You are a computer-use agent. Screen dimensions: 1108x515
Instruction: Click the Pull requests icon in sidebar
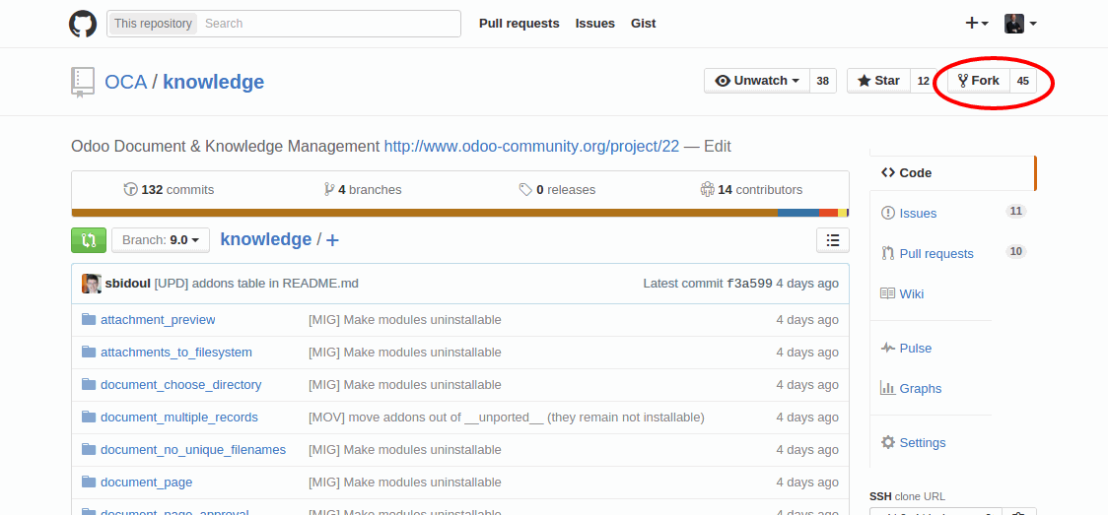[x=888, y=253]
